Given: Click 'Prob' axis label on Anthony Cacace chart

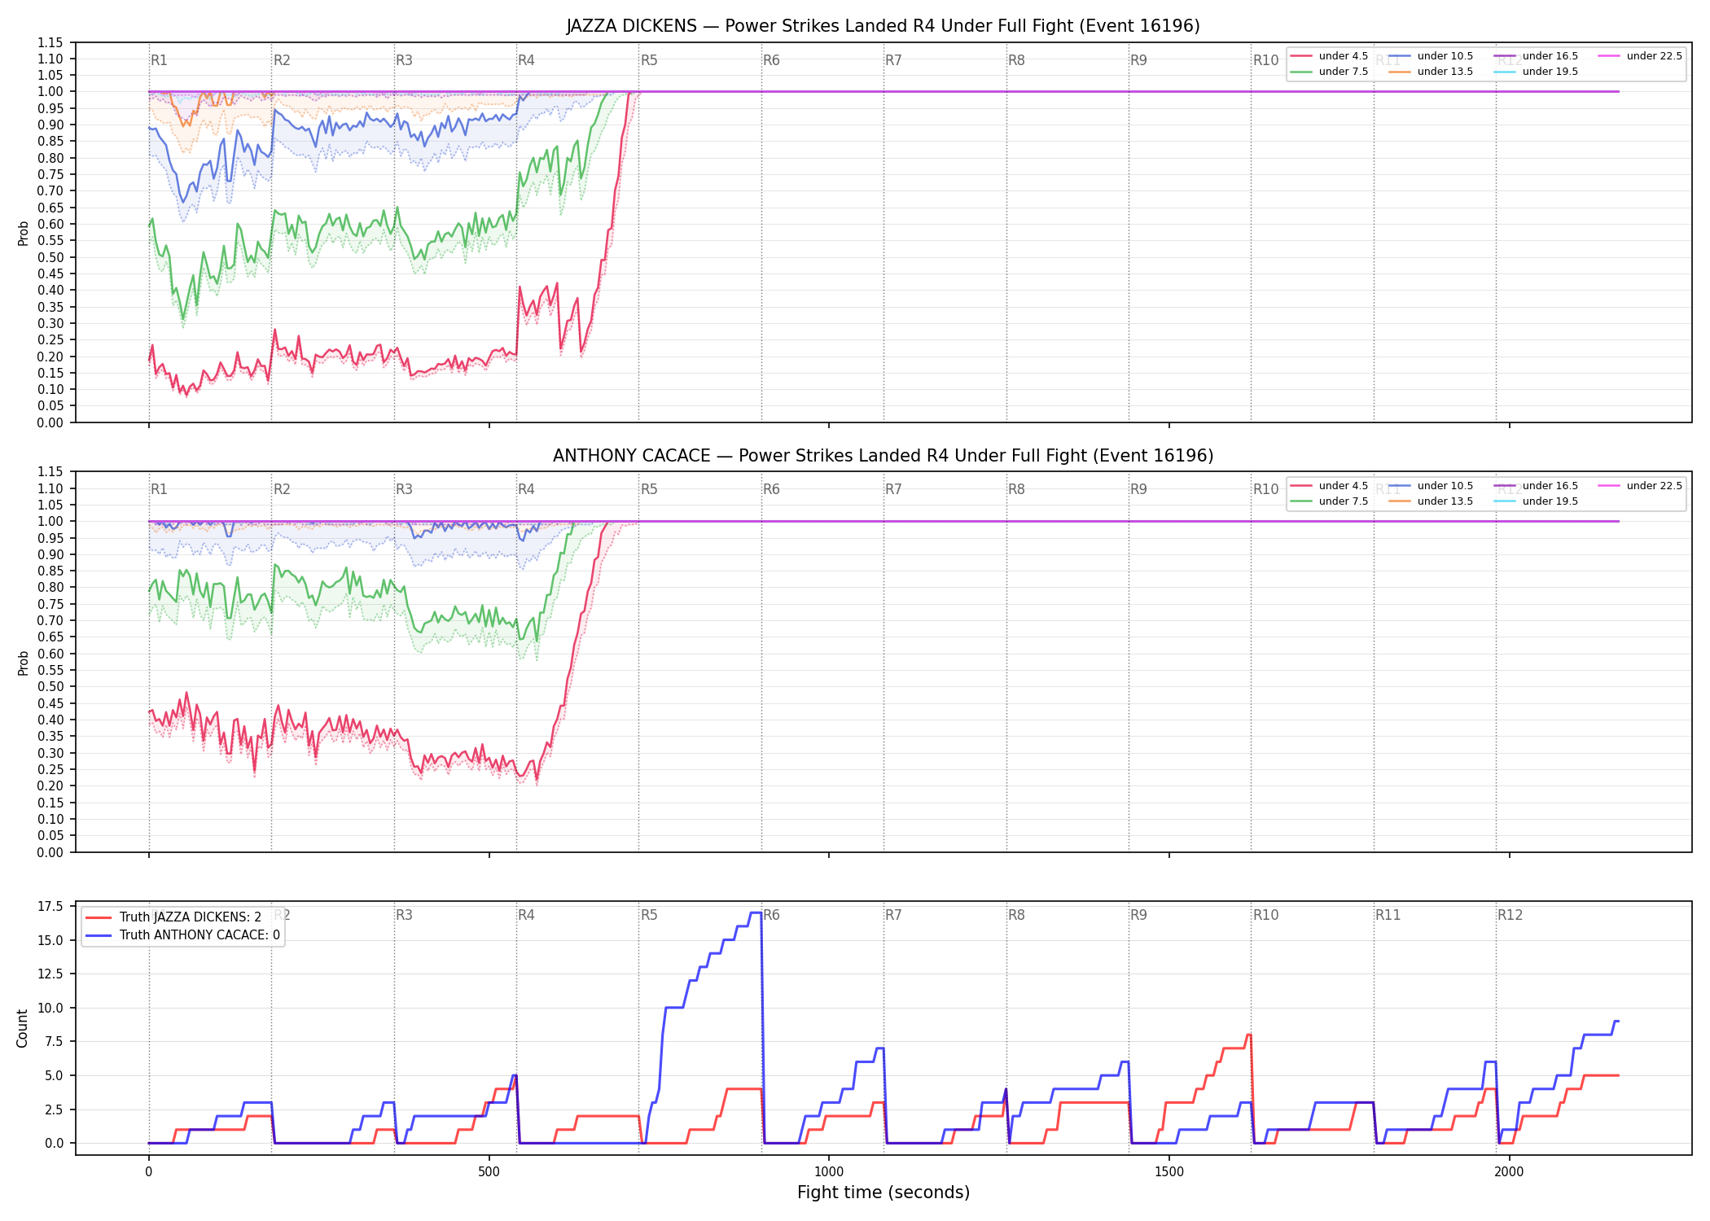Looking at the screenshot, I should pyautogui.click(x=23, y=663).
